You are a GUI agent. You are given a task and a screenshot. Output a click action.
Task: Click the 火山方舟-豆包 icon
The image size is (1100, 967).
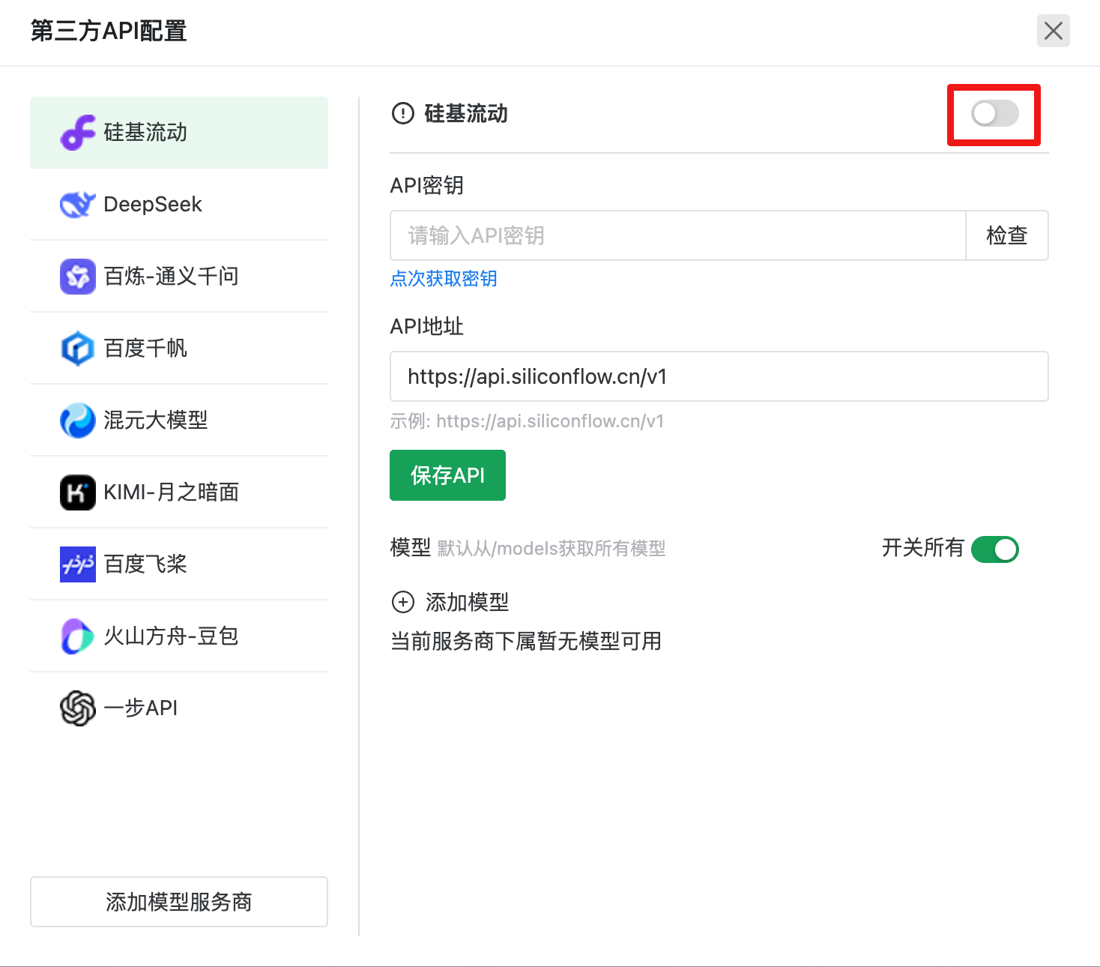pyautogui.click(x=76, y=636)
